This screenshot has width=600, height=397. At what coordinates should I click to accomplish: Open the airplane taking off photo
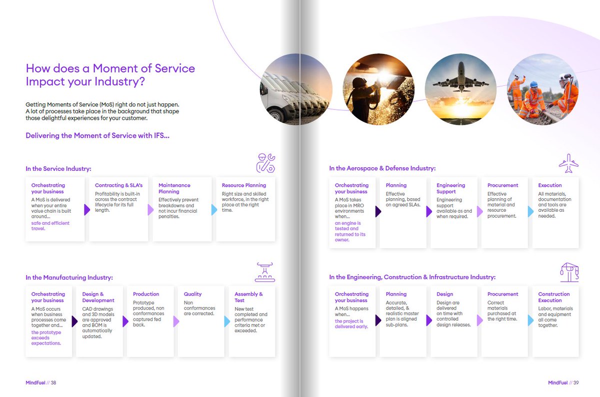459,89
